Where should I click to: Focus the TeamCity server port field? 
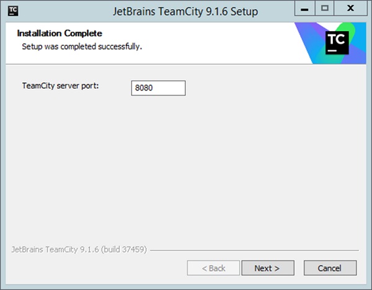coord(158,88)
